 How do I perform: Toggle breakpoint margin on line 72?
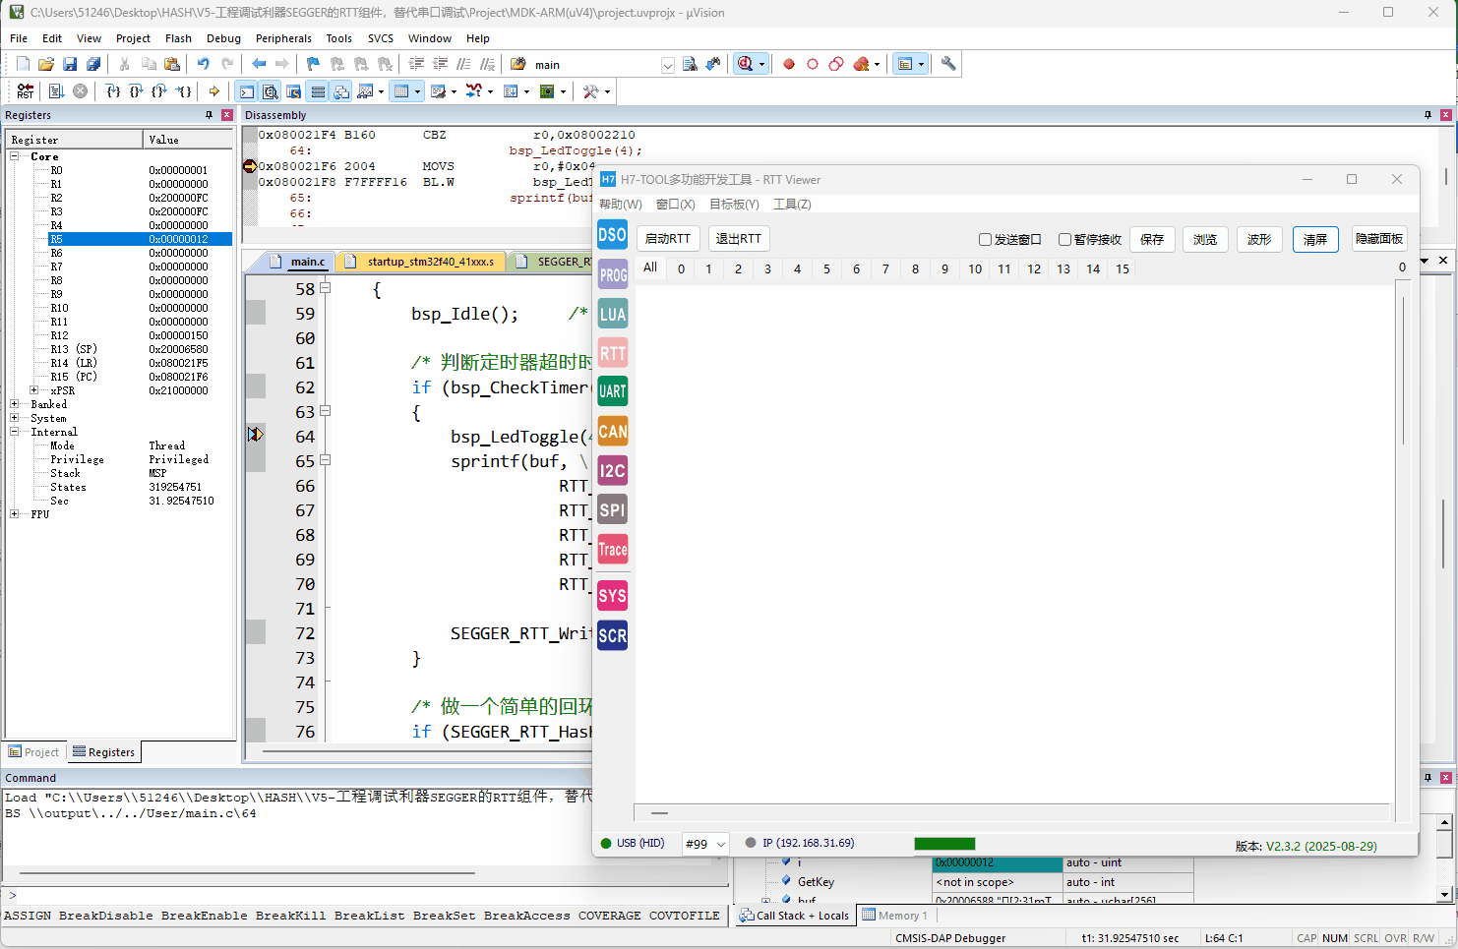pos(256,632)
